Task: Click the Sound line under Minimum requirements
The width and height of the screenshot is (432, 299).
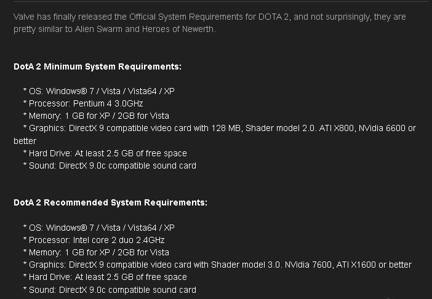Action: click(x=110, y=165)
